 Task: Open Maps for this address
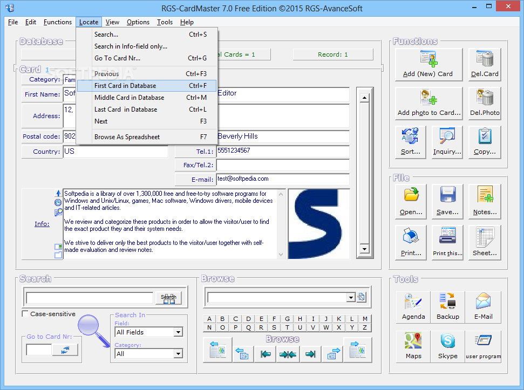(413, 346)
